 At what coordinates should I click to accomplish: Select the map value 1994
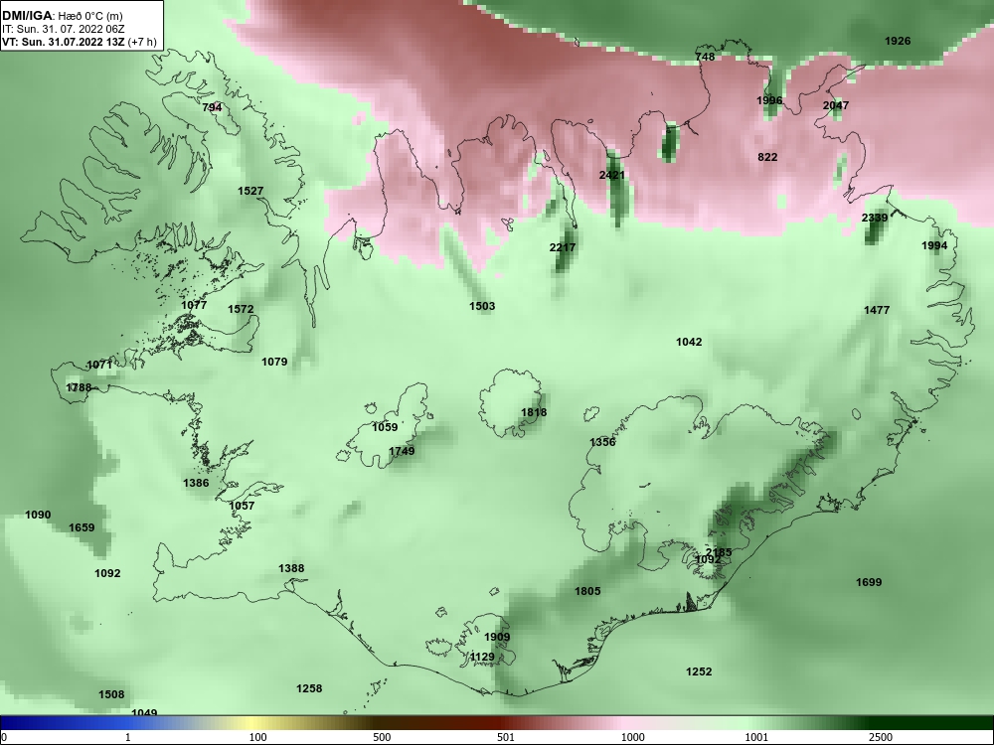click(934, 245)
